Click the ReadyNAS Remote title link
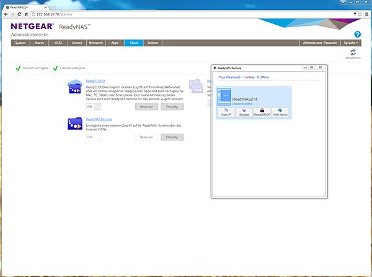The height and width of the screenshot is (277, 372). pyautogui.click(x=99, y=119)
